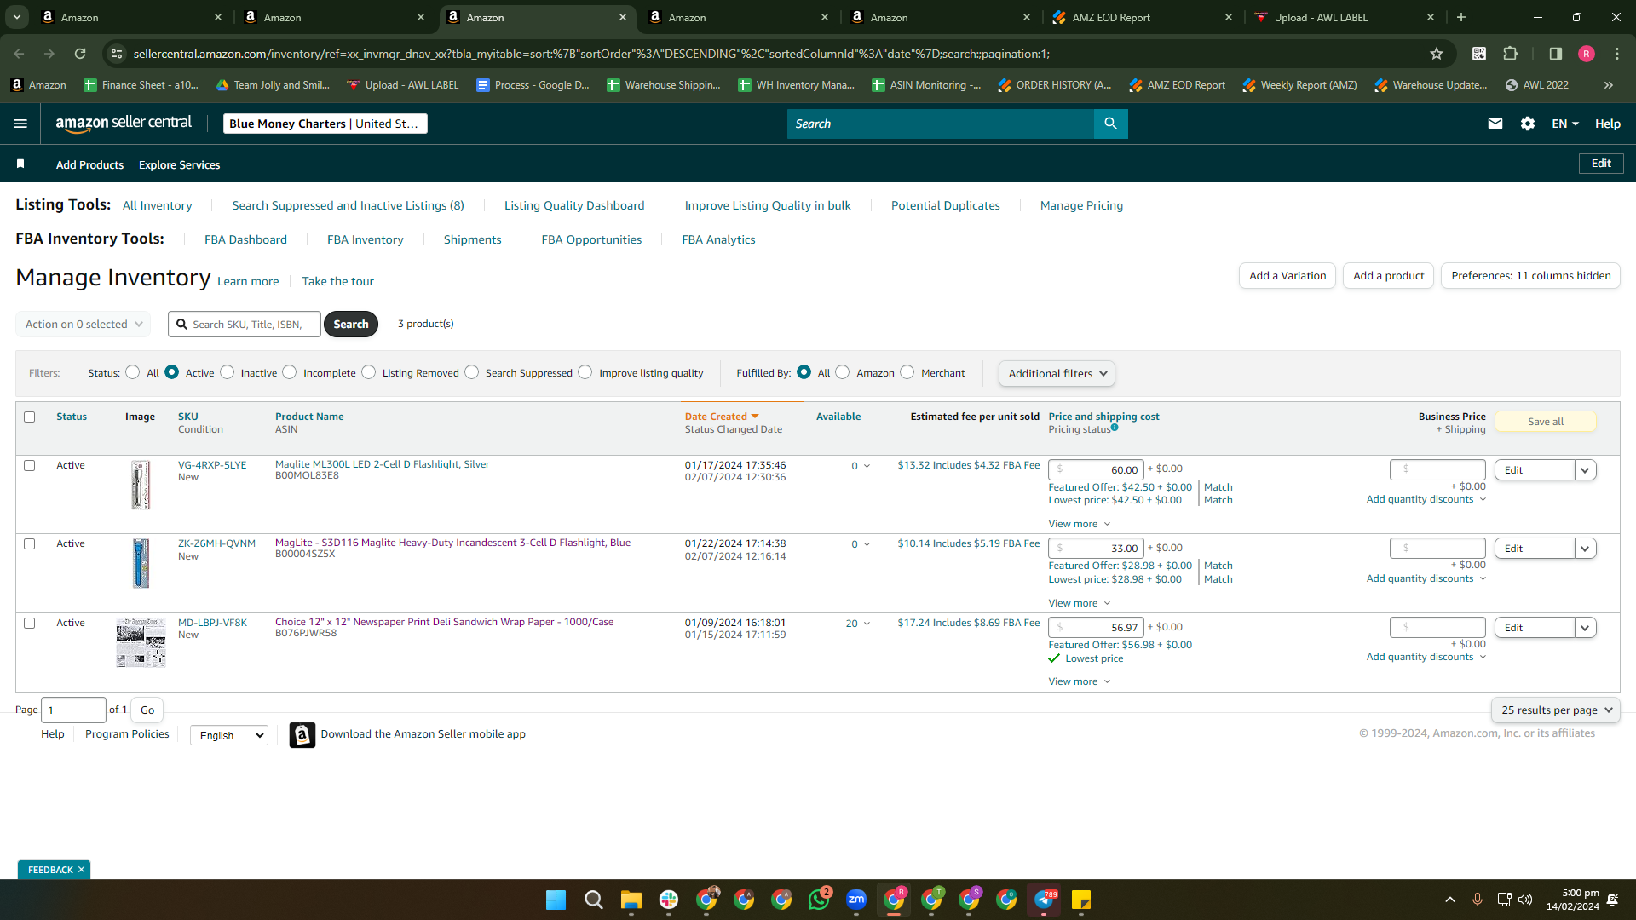Open Sticky Notes from the taskbar
The image size is (1636, 920).
pos(1081,900)
